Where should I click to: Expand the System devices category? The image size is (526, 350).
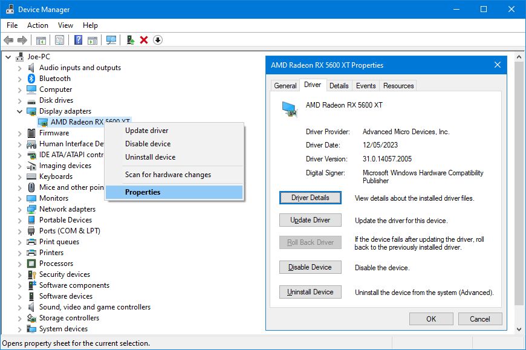coord(19,329)
